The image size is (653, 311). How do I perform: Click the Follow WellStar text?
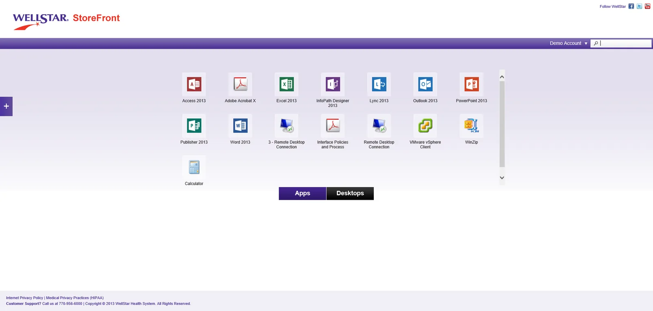[x=613, y=7]
